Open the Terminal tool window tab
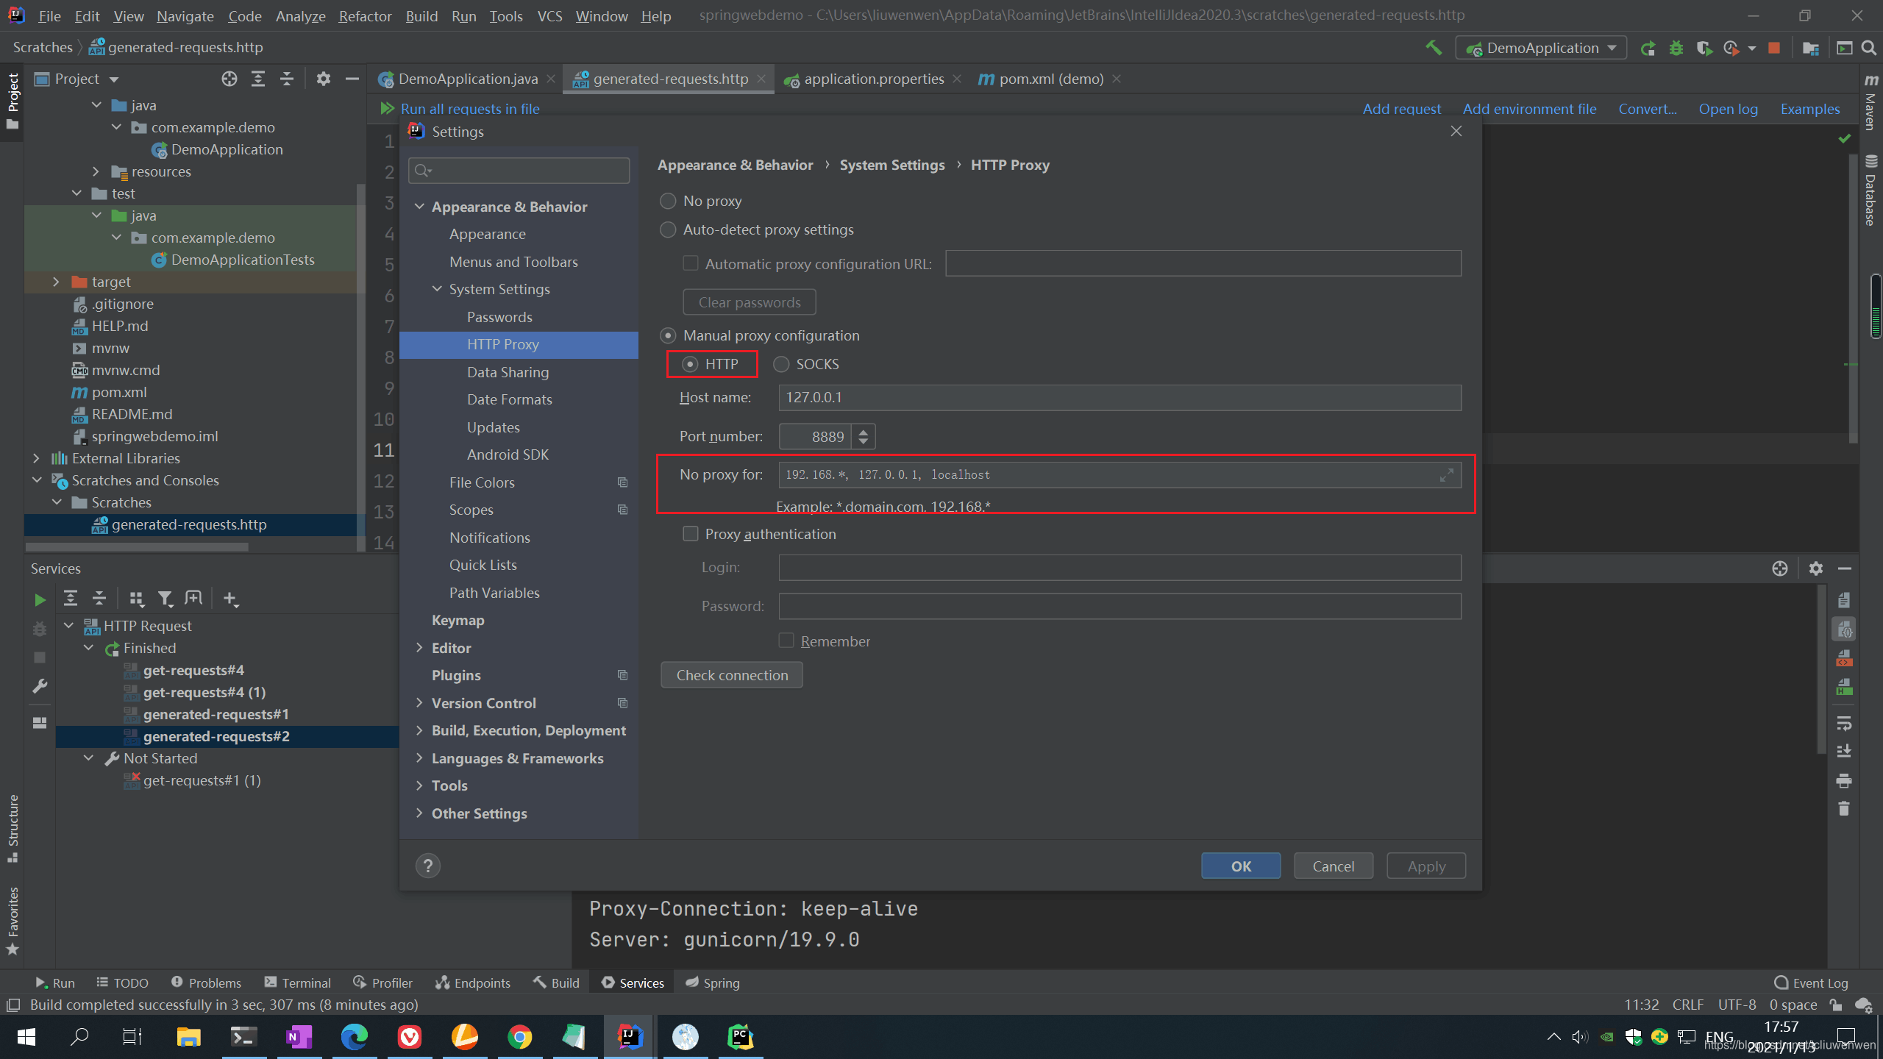 [297, 983]
